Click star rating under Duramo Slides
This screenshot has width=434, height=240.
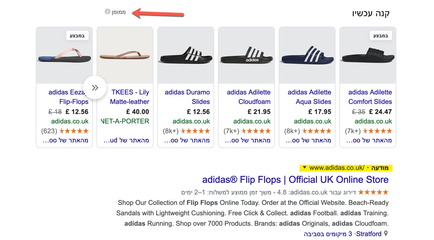click(x=195, y=131)
